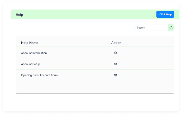The height and width of the screenshot is (115, 182).
Task: Click the Help Name column header
Action: 30,43
